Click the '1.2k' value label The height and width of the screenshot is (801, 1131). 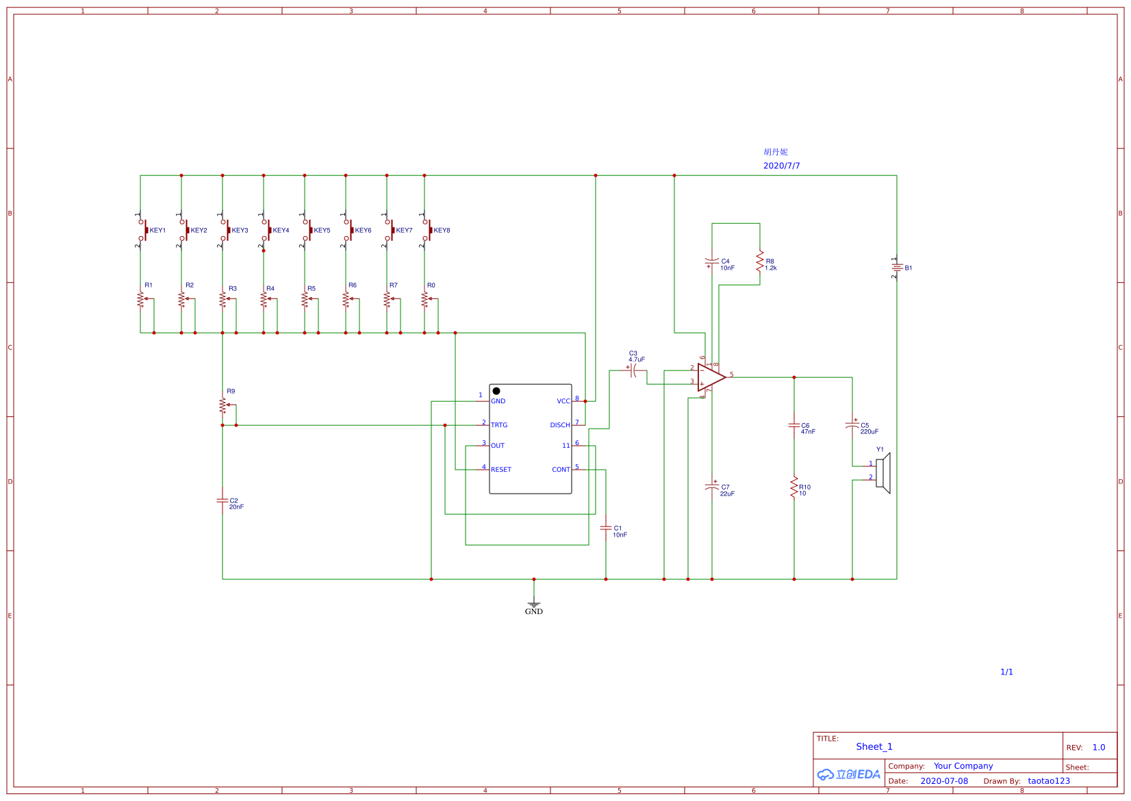[x=771, y=268]
